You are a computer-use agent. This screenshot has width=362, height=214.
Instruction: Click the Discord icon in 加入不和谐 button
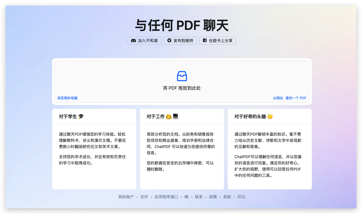point(133,41)
